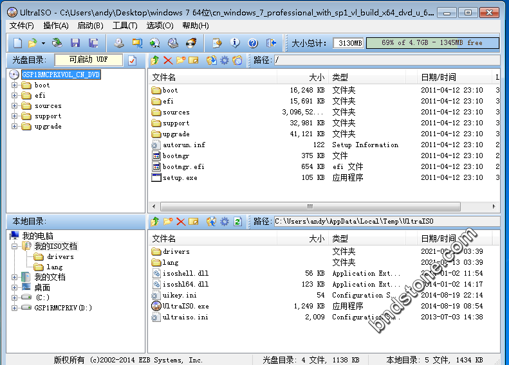Click the local pane Rename icon
The image size is (509, 365).
(x=194, y=222)
